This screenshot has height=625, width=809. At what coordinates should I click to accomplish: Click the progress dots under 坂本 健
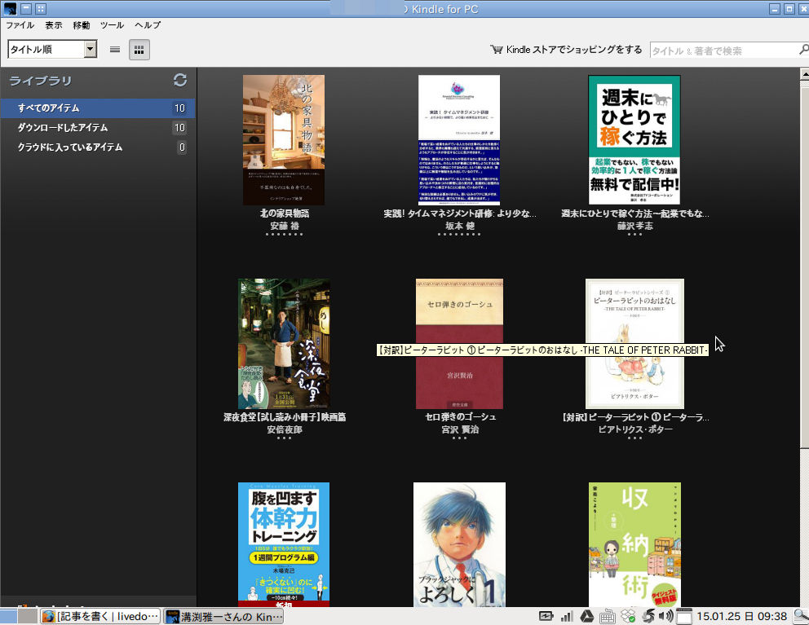pyautogui.click(x=459, y=235)
